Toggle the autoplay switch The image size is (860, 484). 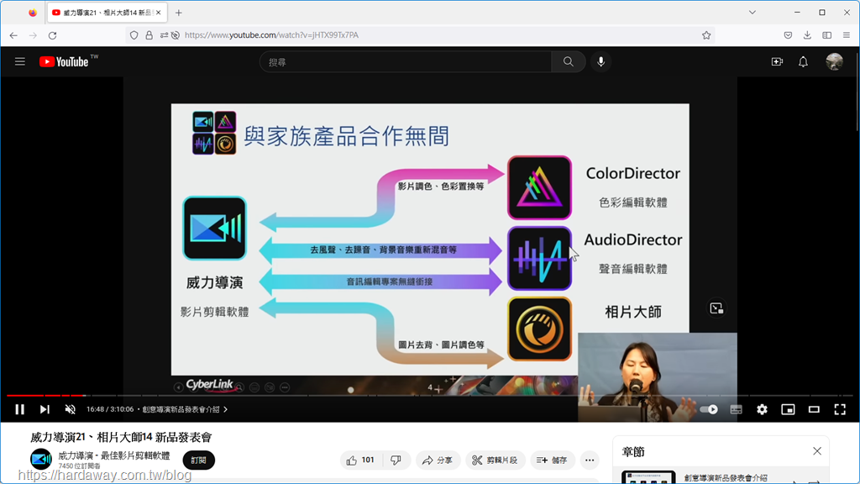click(709, 409)
